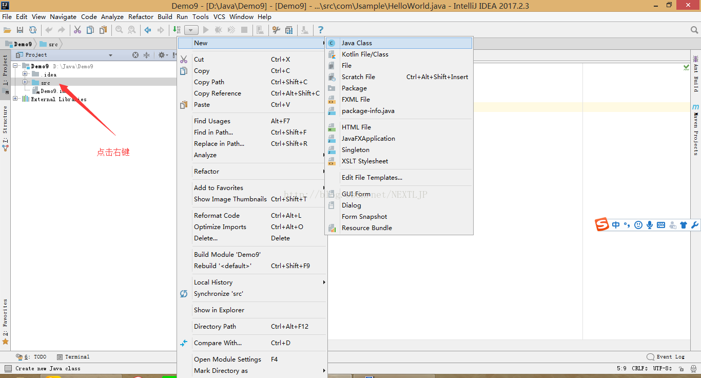
Task: Open the Event Log button
Action: coord(666,357)
